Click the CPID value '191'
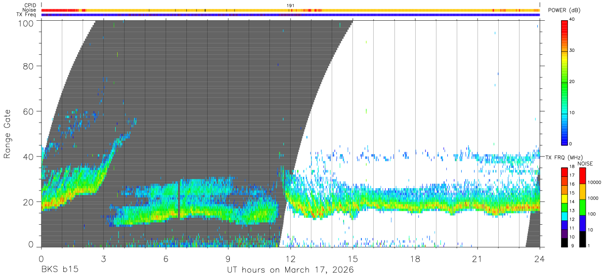The width and height of the screenshot is (607, 280). tap(291, 5)
